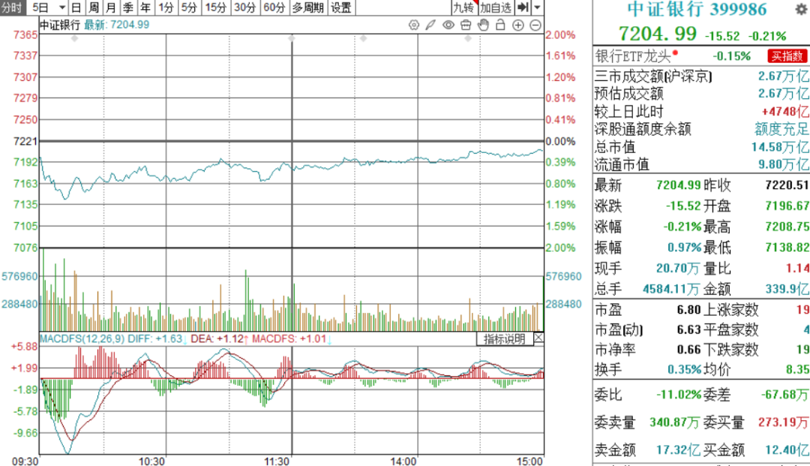Open the 多周期 multi-period menu
Image resolution: width=810 pixels, height=466 pixels.
308,8
